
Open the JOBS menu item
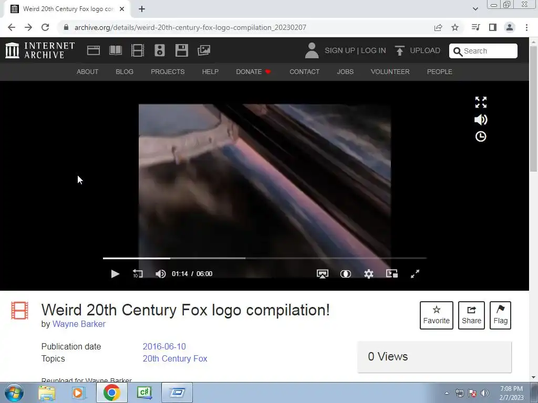(x=345, y=71)
